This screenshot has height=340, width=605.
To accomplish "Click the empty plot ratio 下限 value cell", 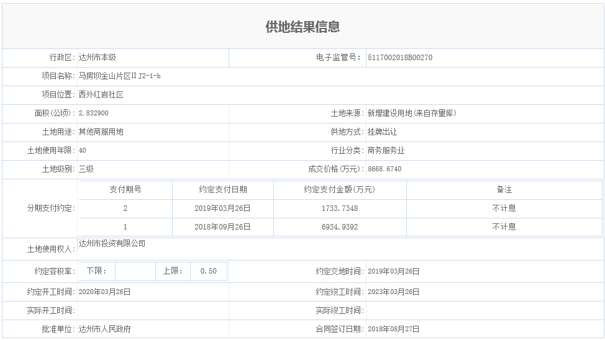I will pos(135,271).
